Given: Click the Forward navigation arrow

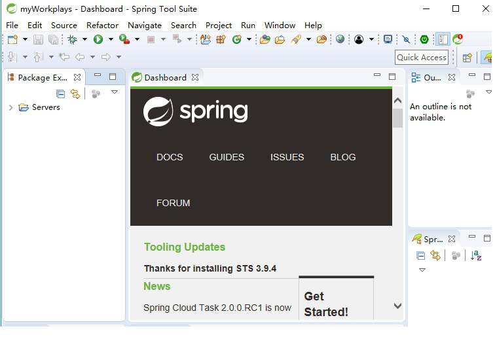Looking at the screenshot, I should point(106,57).
